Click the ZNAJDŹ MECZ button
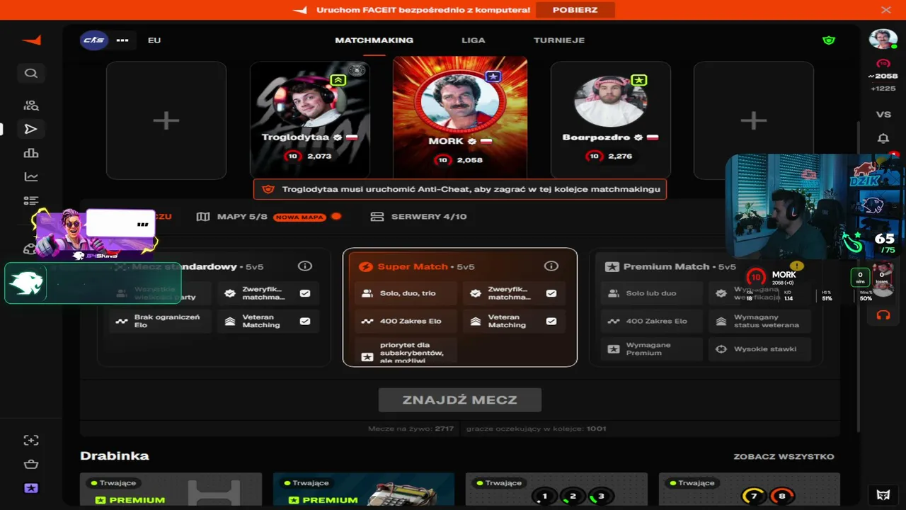Viewport: 906px width, 510px height. pyautogui.click(x=460, y=399)
